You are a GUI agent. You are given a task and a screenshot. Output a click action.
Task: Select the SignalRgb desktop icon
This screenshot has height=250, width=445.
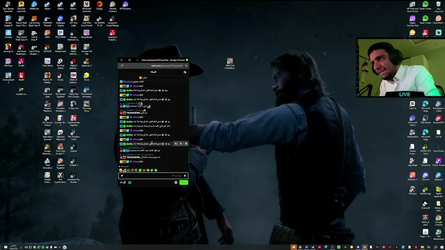412,162
